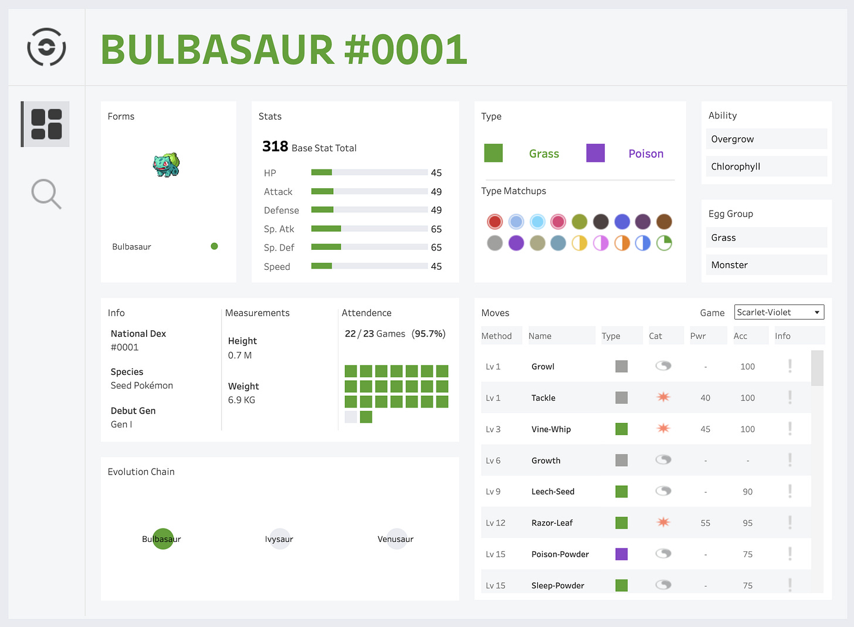
Task: Click the Moves list vertical scrollbar
Action: 817,368
